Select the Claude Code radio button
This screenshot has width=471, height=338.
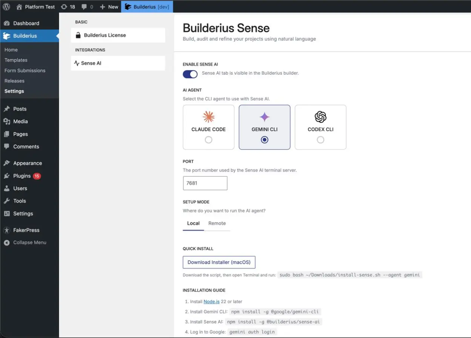click(x=208, y=140)
